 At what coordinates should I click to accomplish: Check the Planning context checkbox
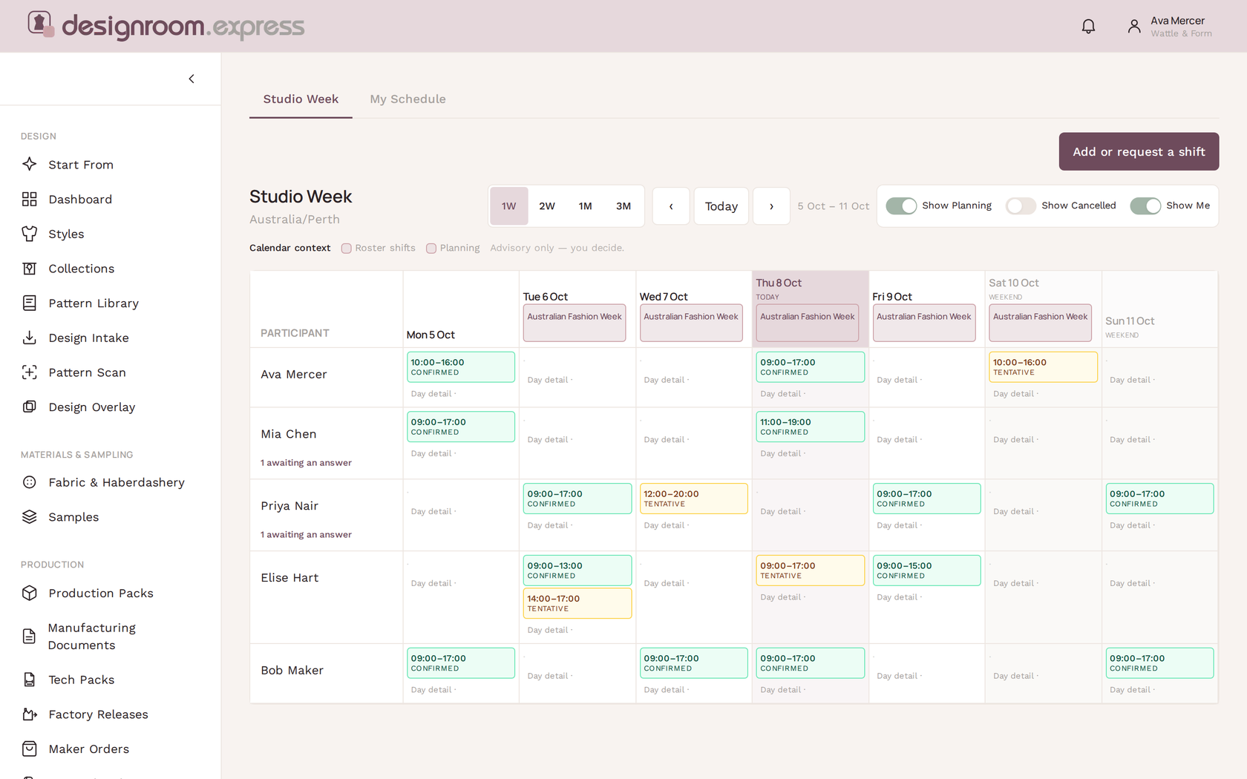tap(431, 249)
